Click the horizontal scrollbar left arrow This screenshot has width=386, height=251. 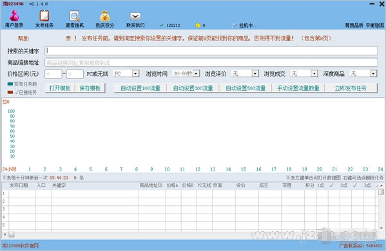click(x=5, y=234)
